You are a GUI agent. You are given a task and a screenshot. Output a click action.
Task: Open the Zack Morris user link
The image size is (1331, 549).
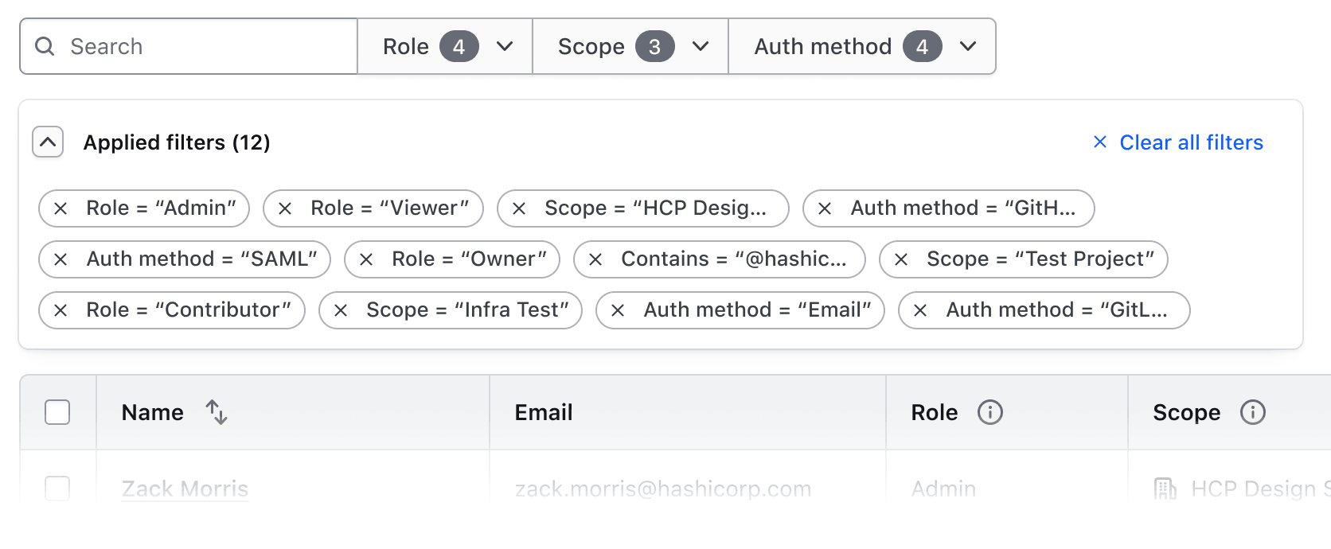pos(185,489)
